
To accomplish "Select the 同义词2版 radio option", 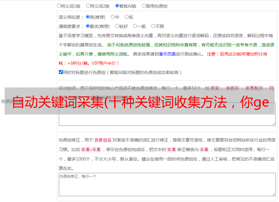I will pyautogui.click(x=88, y=6).
